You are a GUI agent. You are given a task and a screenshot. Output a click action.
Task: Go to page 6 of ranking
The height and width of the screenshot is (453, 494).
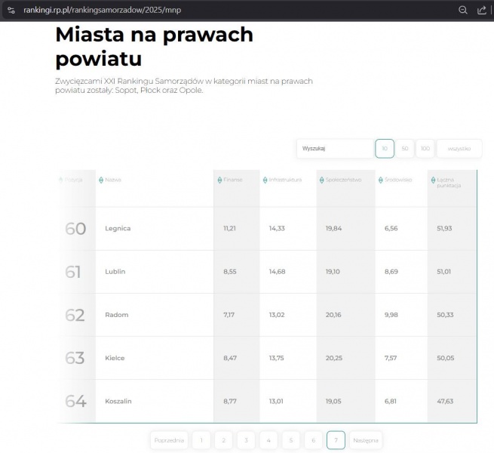tap(313, 440)
